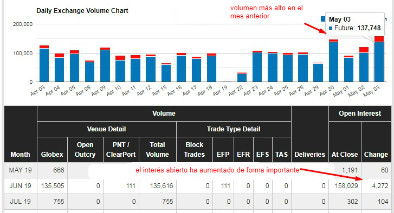394x213 pixels.
Task: Click JUN 19 Total Volume 135,616
Action: click(162, 186)
